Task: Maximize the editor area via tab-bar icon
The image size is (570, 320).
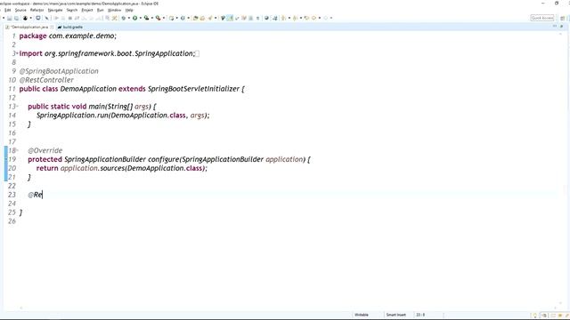Action: click(562, 27)
